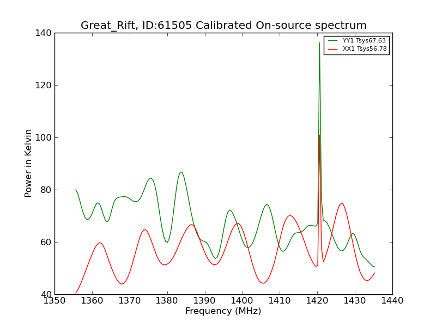Click the x-axis tick label 1410
436x327 pixels.
point(280,301)
